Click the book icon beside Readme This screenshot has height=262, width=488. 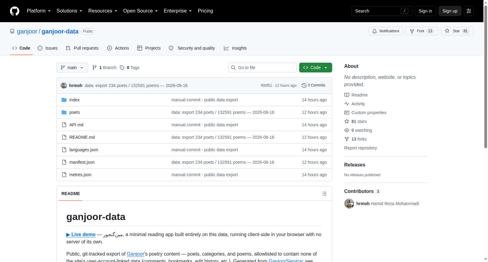pyautogui.click(x=347, y=95)
